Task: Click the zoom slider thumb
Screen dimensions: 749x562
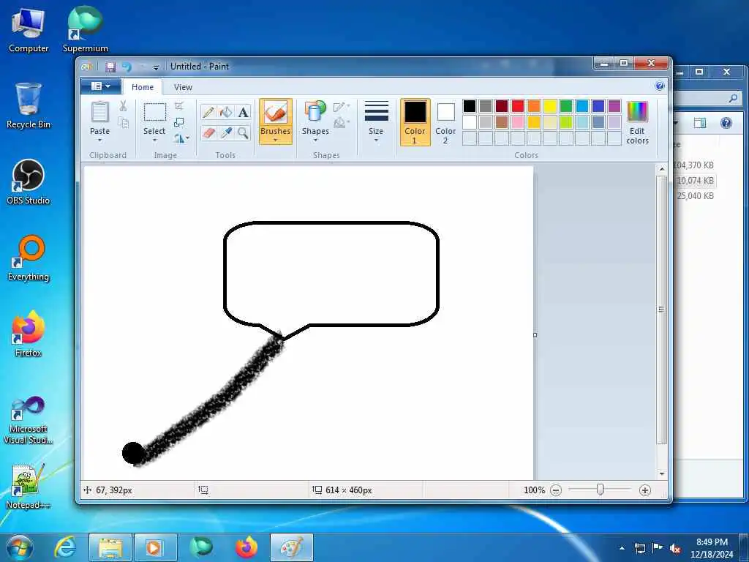Action: (x=601, y=490)
